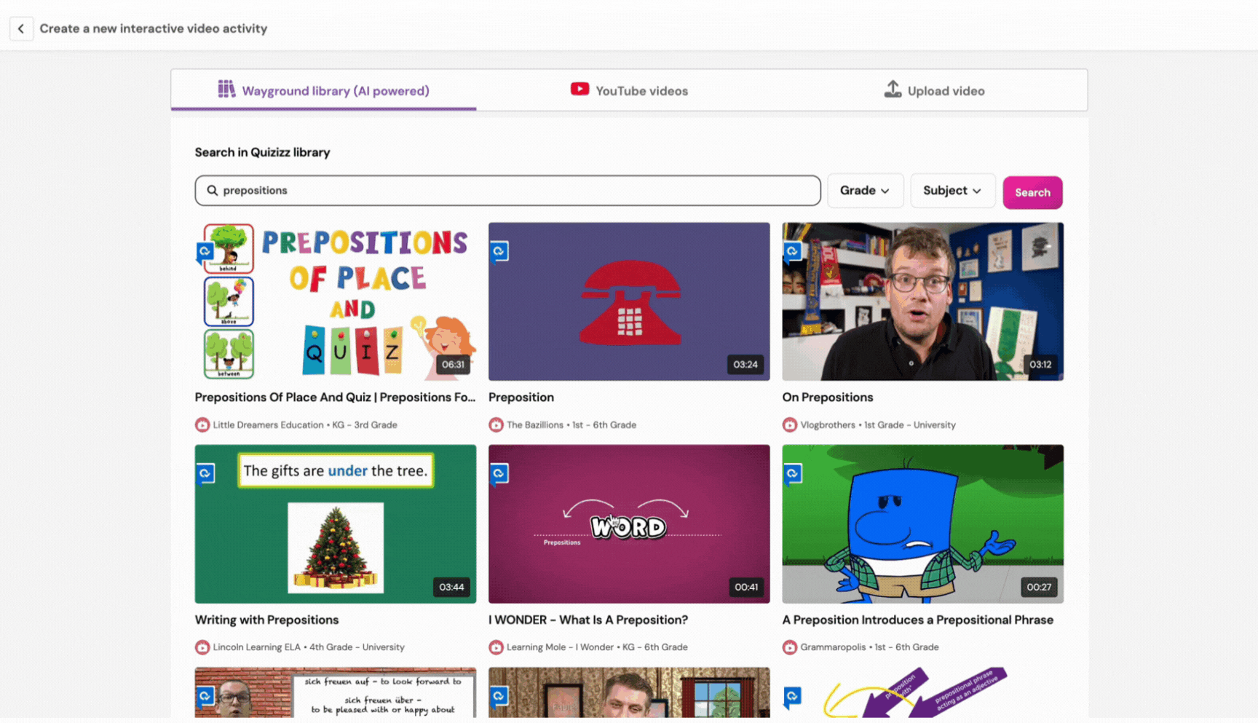
Task: Click the title 'Prepositions Of Place And Quiz | Prepositions Fo...'
Action: point(335,397)
